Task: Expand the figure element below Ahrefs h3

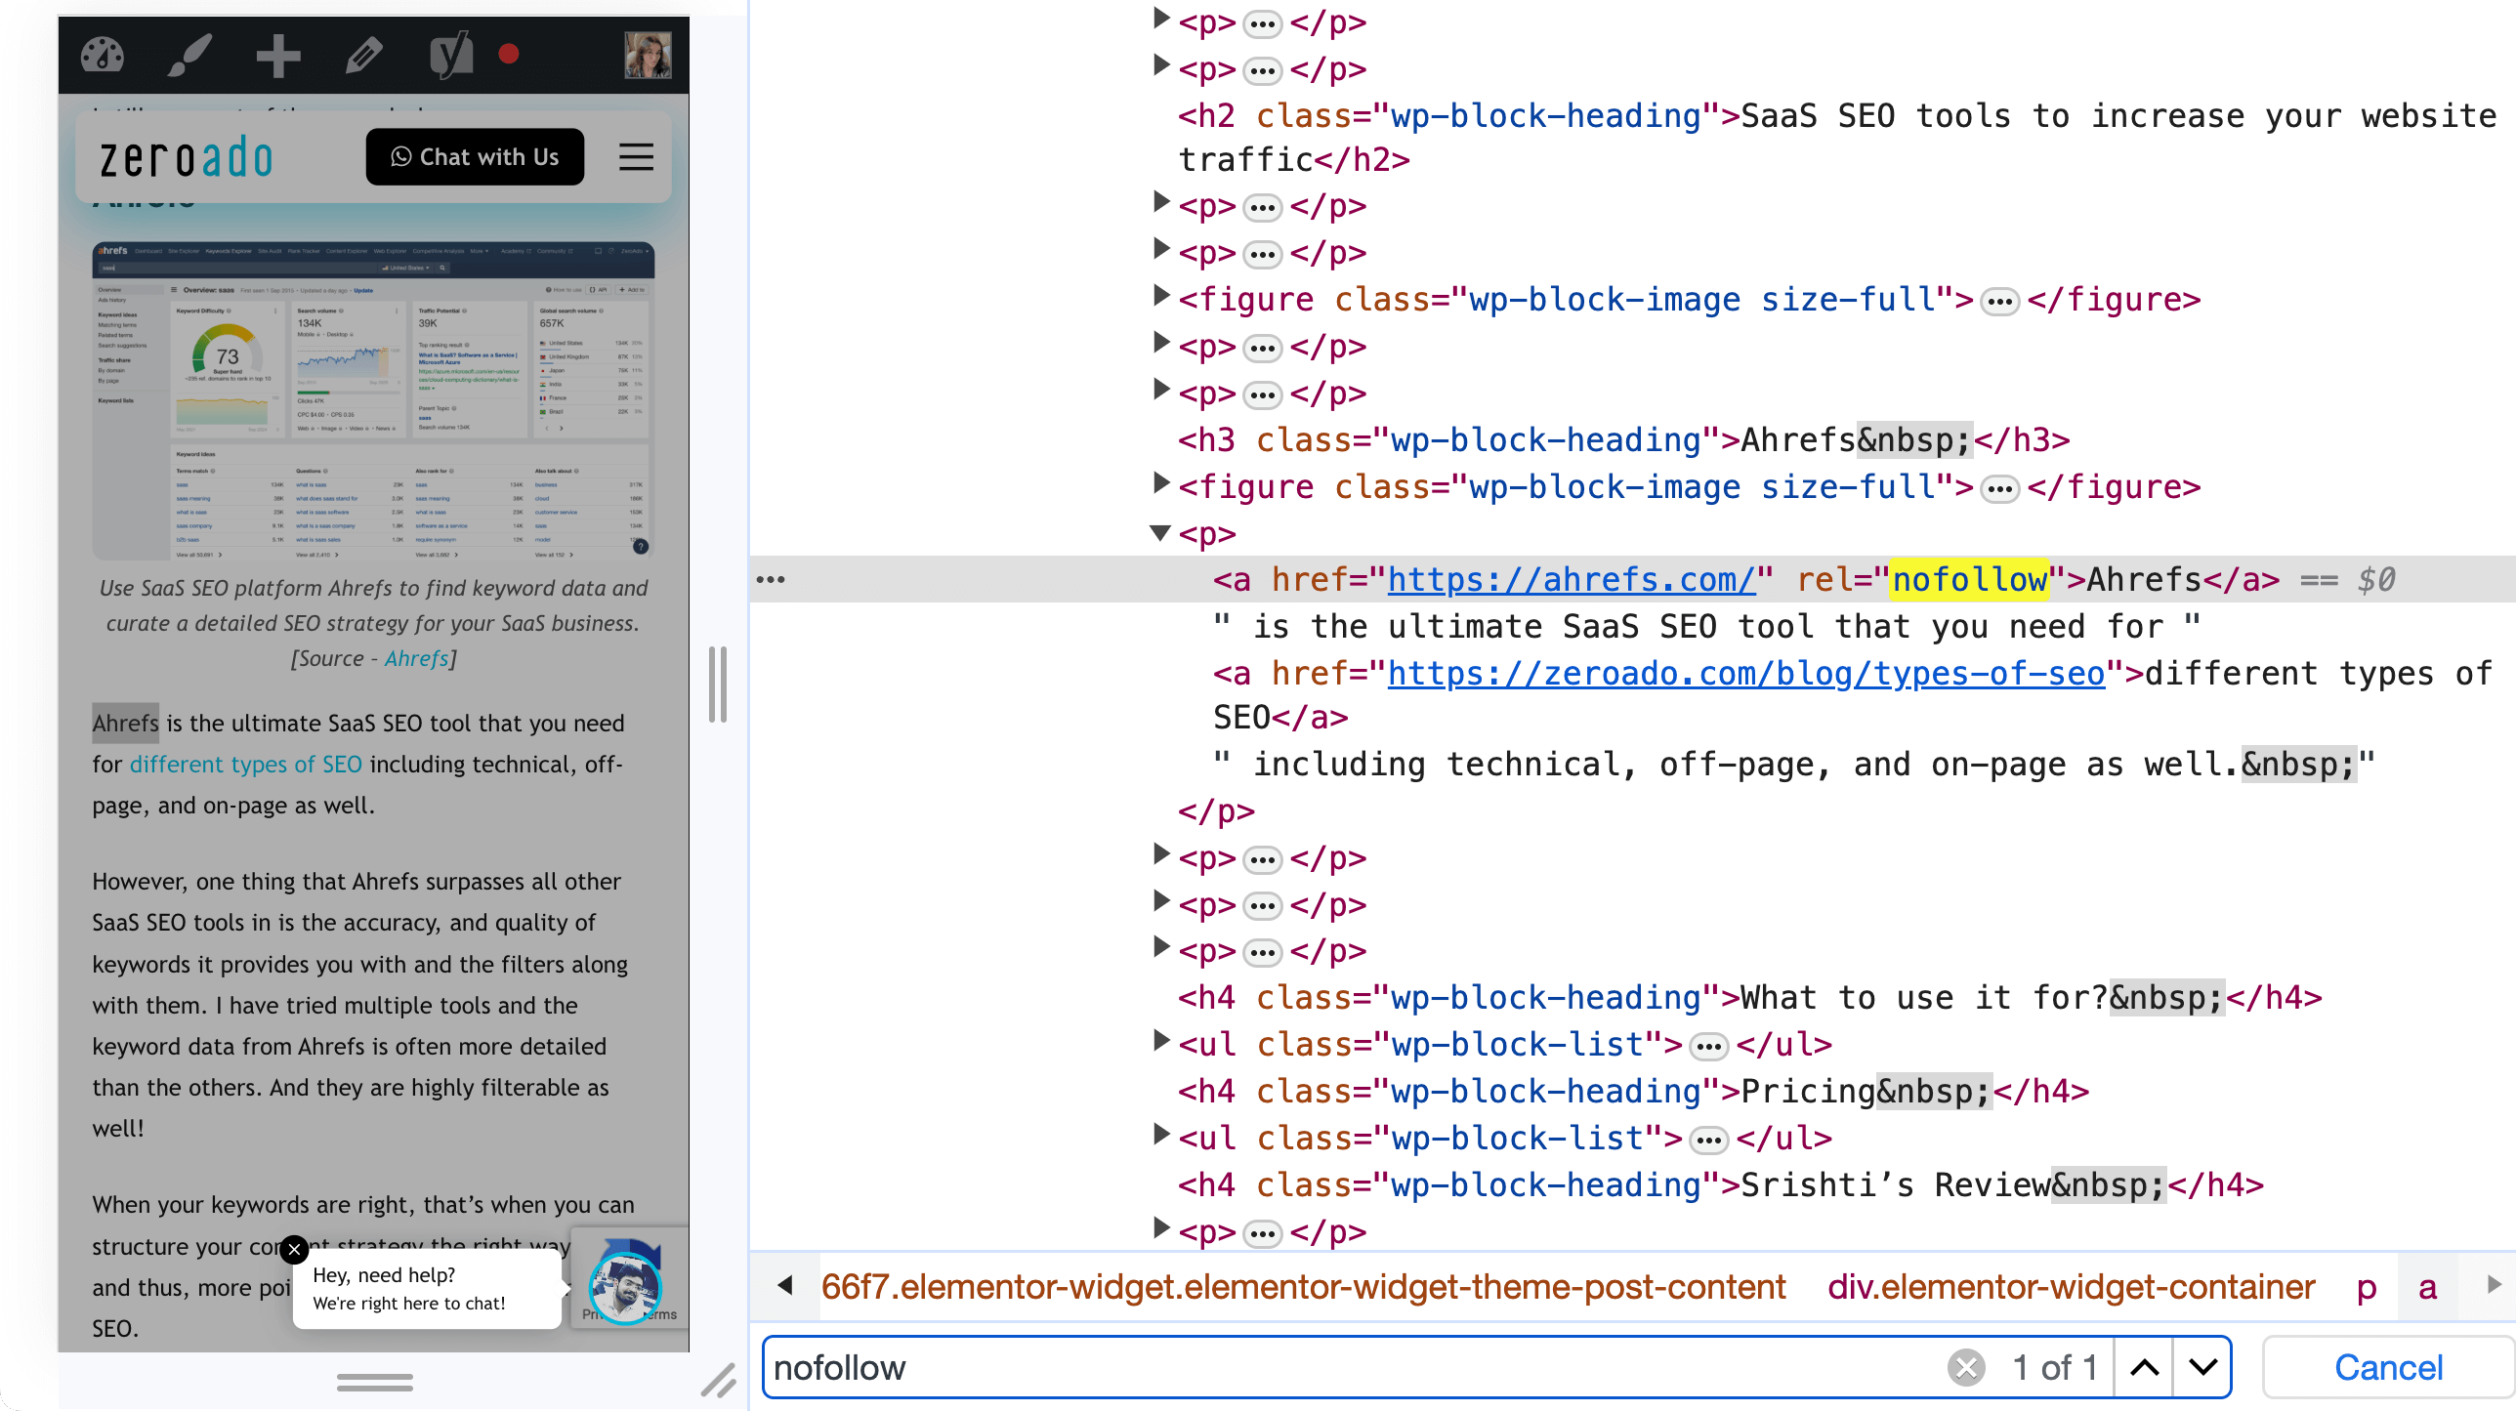Action: [x=1160, y=482]
